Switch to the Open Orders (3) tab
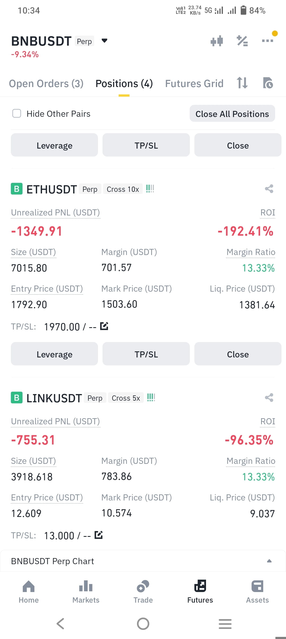The width and height of the screenshot is (286, 639). pos(46,84)
